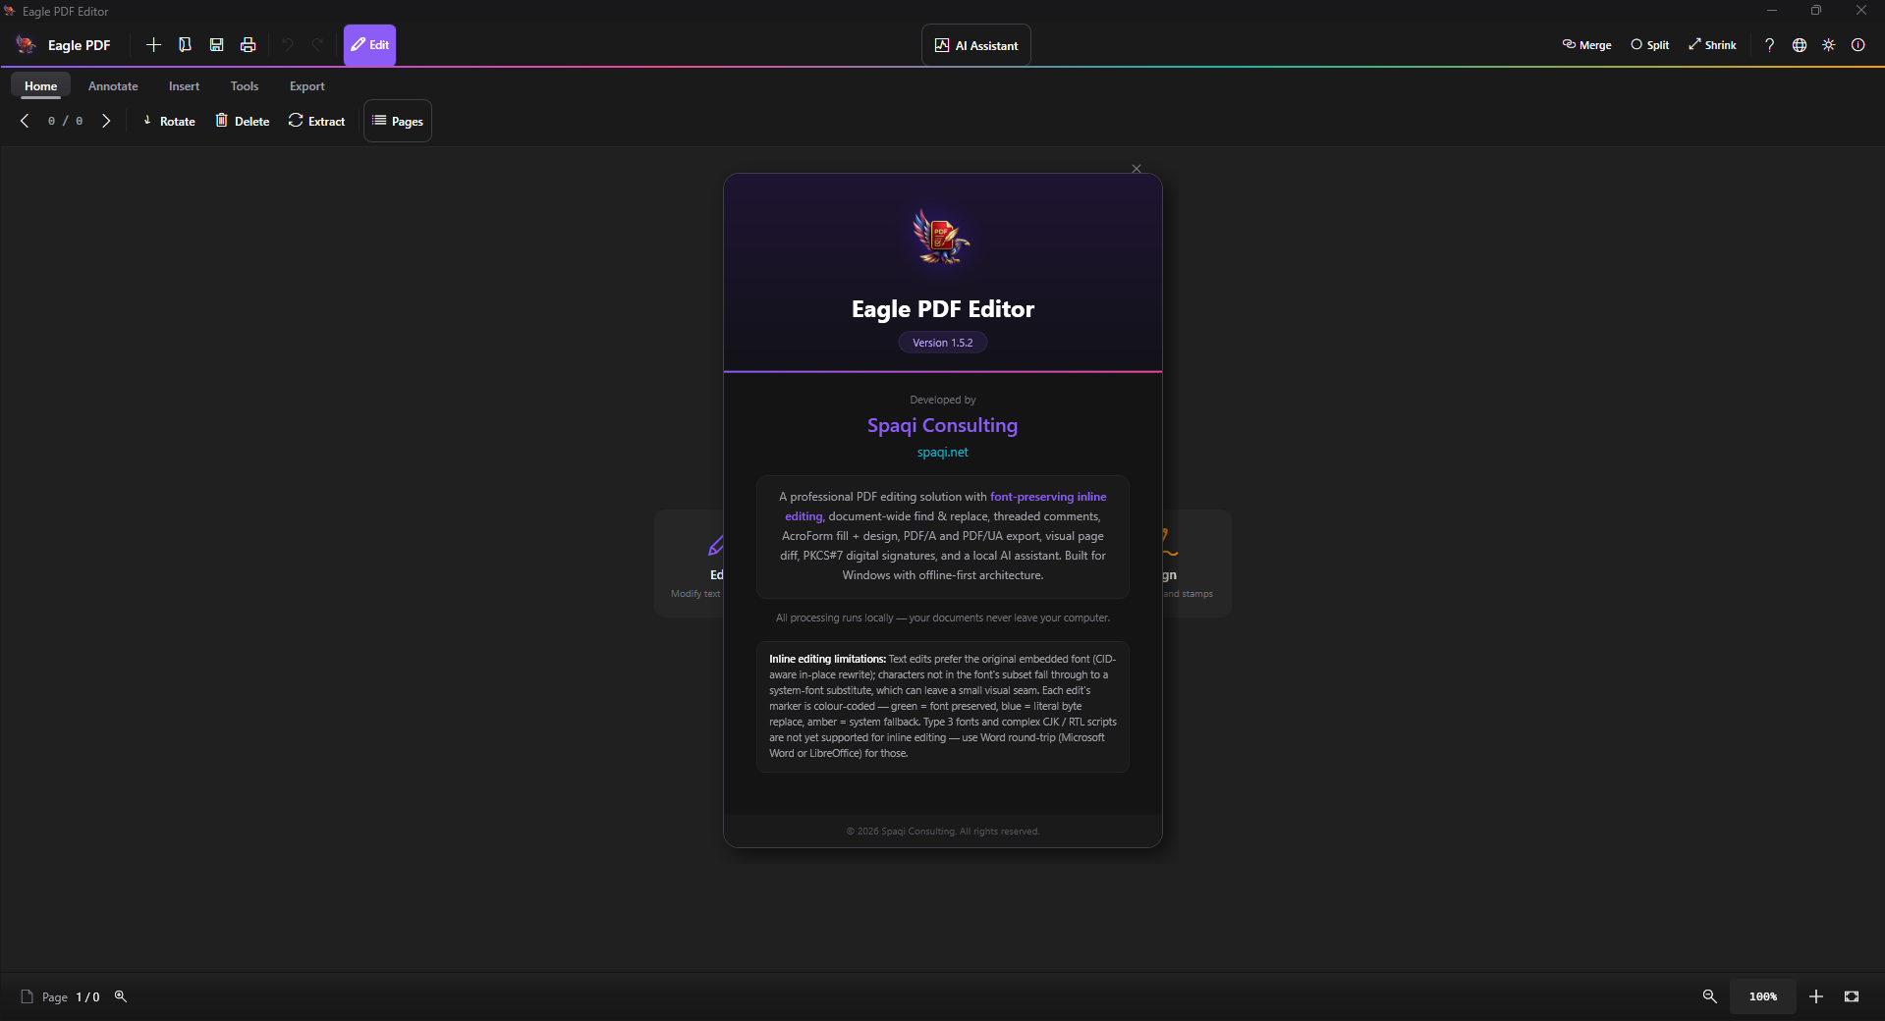Minimize the Eagle PDF Editor window

tap(1772, 11)
